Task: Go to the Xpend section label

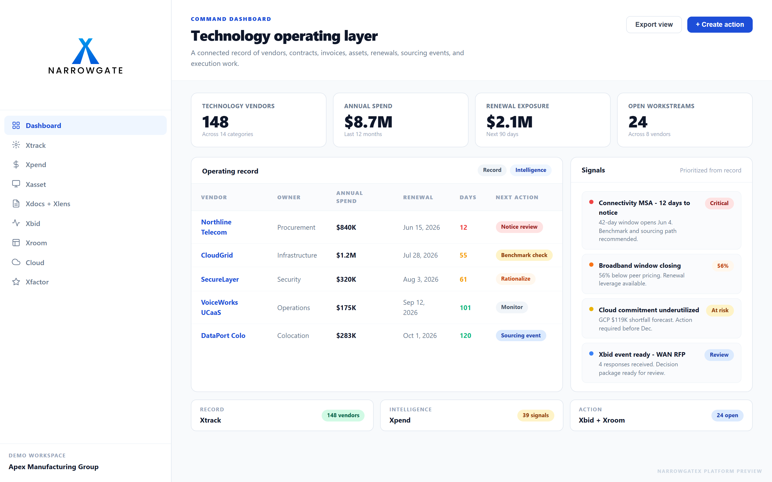Action: (36, 165)
